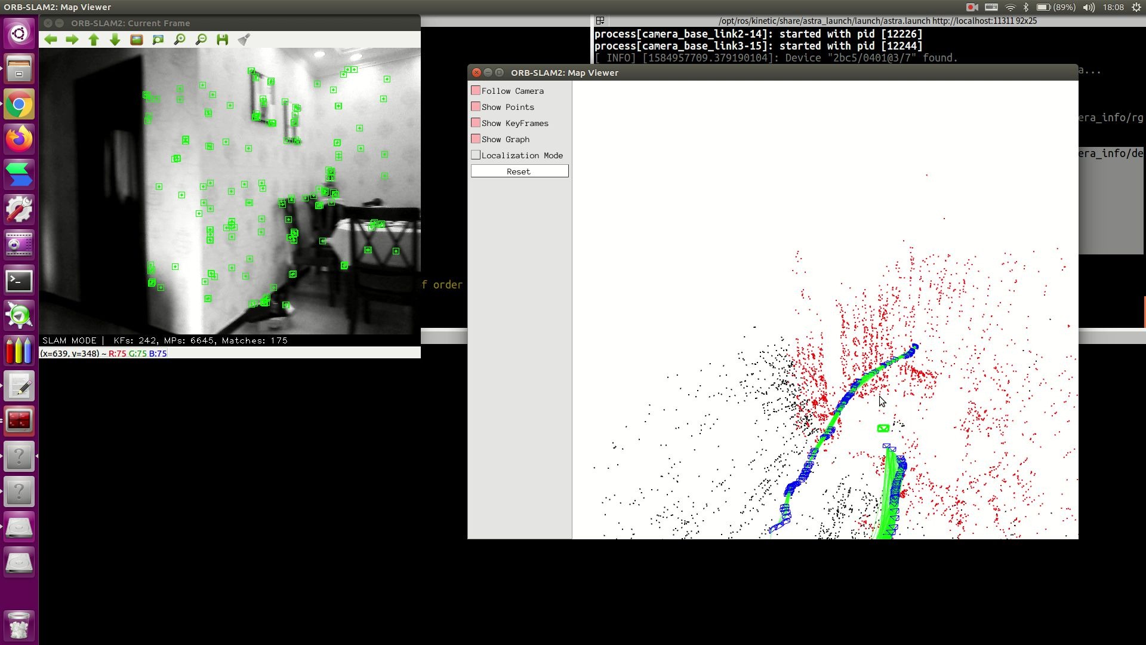
Task: Open the upper disk drive icon in the launcher
Action: click(x=19, y=527)
